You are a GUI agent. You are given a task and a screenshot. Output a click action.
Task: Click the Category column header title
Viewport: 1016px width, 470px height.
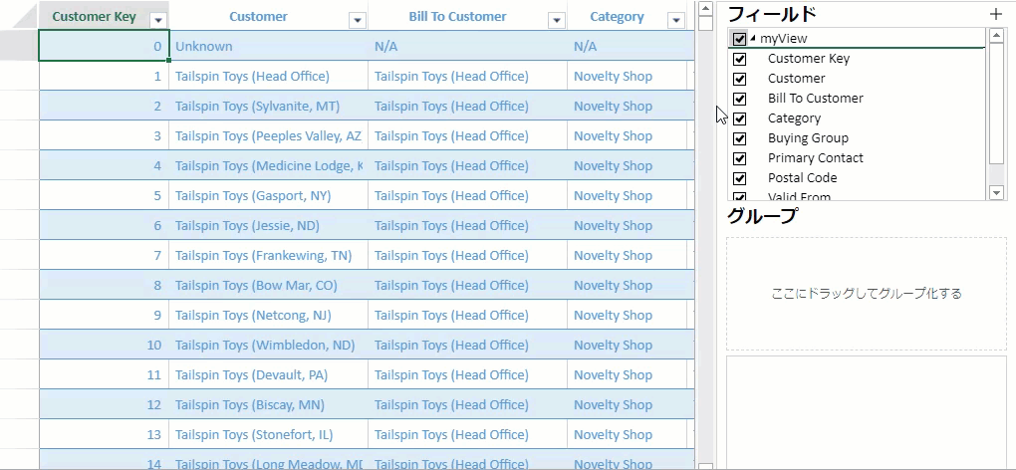(616, 17)
